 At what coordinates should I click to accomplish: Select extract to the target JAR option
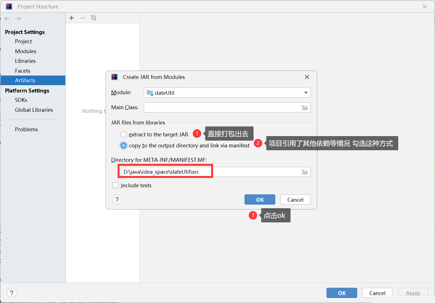click(124, 134)
